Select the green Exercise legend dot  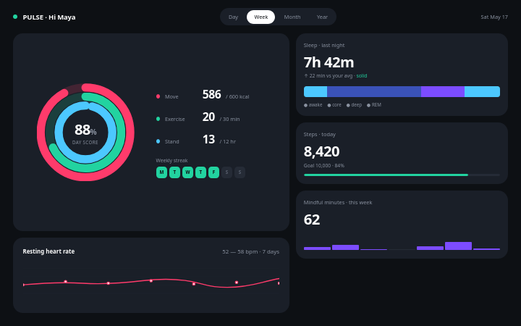pyautogui.click(x=158, y=119)
